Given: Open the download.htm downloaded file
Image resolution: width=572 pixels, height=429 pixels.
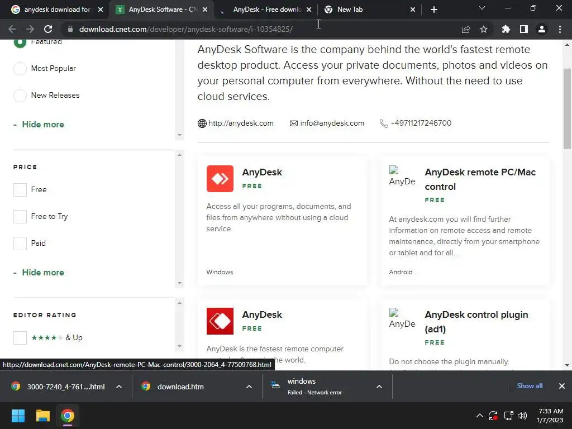Looking at the screenshot, I should click(x=180, y=387).
